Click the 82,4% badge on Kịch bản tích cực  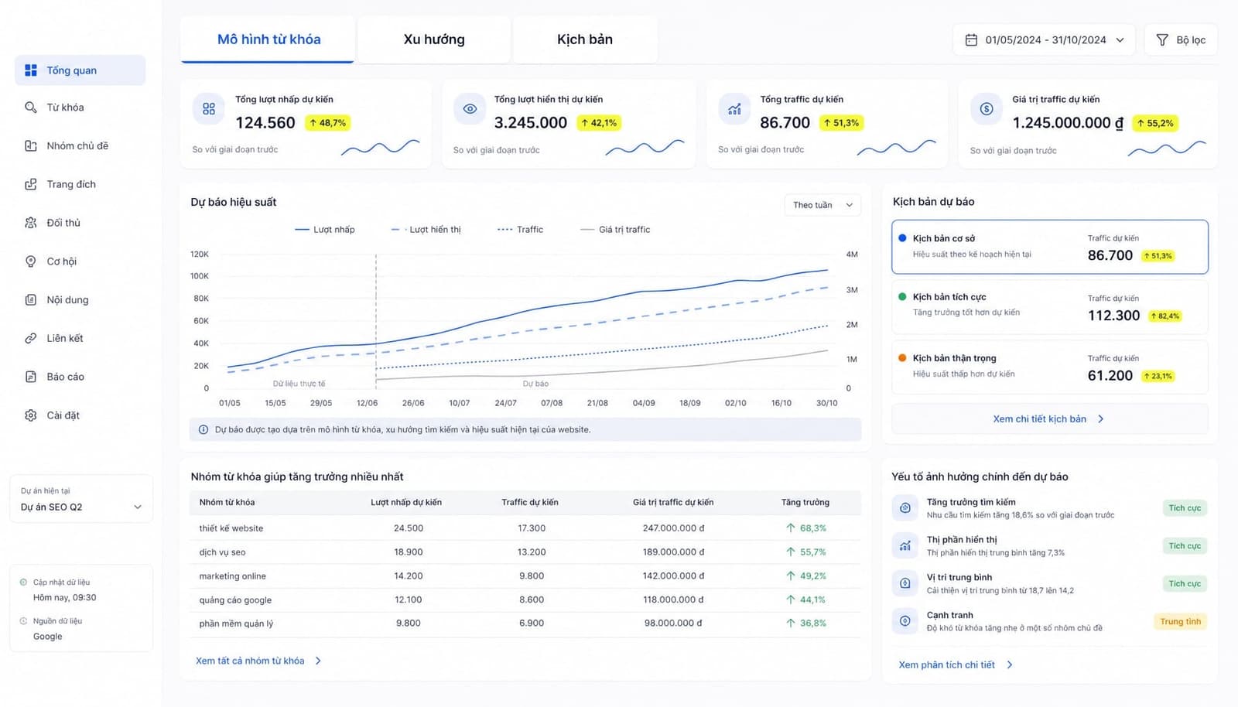point(1164,316)
